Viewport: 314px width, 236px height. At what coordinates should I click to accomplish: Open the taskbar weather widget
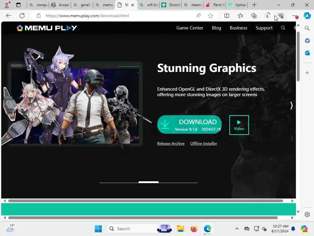10,228
